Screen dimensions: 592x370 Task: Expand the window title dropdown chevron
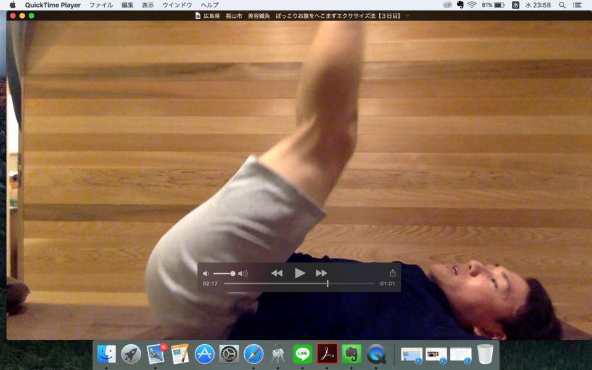coord(408,16)
